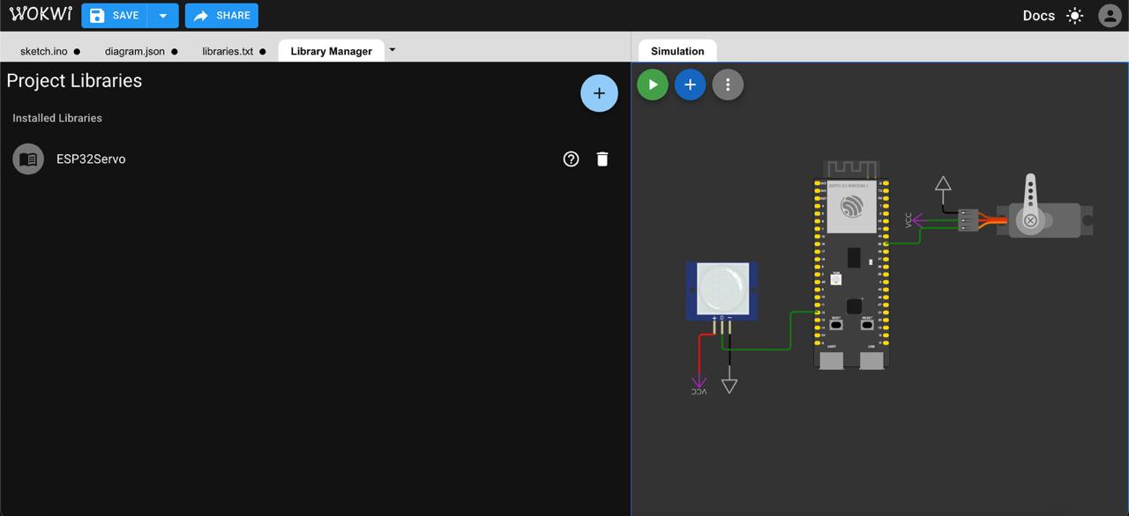Viewport: 1129px width, 516px height.
Task: Add a new part to the diagram
Action: click(x=690, y=85)
